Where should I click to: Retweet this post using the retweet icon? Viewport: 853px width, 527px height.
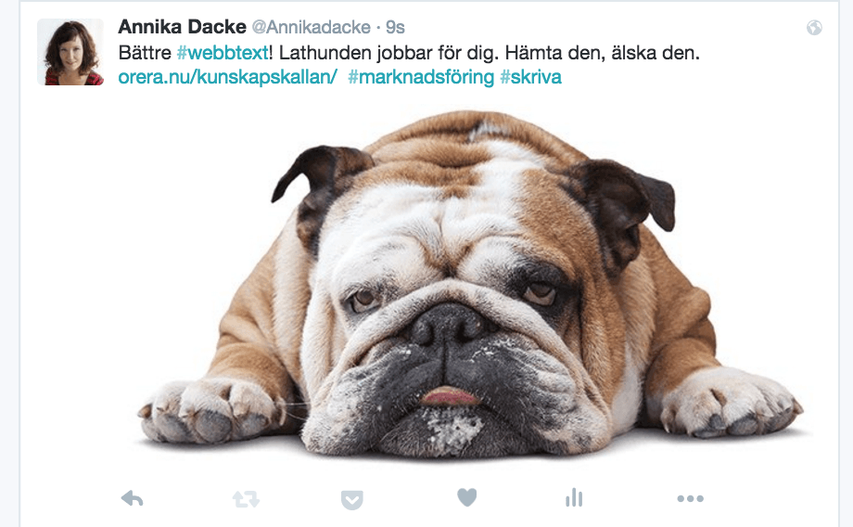246,498
